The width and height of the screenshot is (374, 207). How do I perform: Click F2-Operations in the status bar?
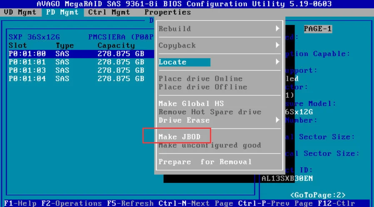(72, 203)
